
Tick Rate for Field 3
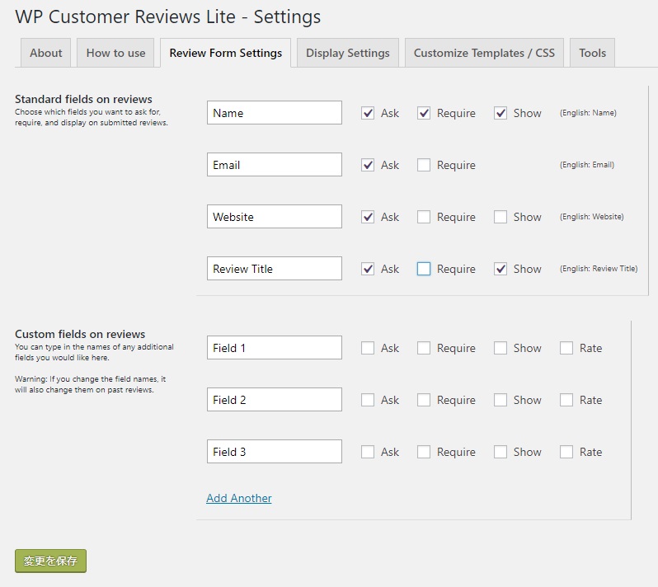566,452
